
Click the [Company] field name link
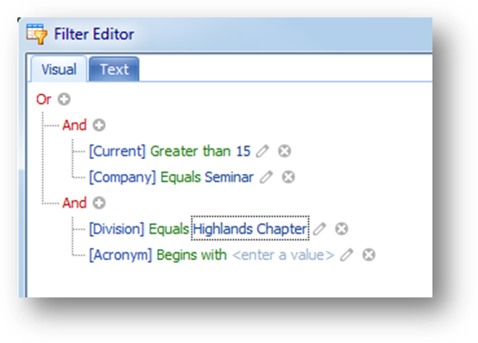[123, 177]
